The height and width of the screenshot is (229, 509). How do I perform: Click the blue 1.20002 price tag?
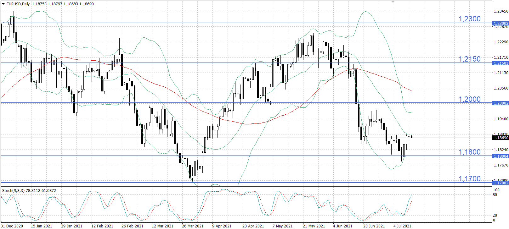click(501, 103)
